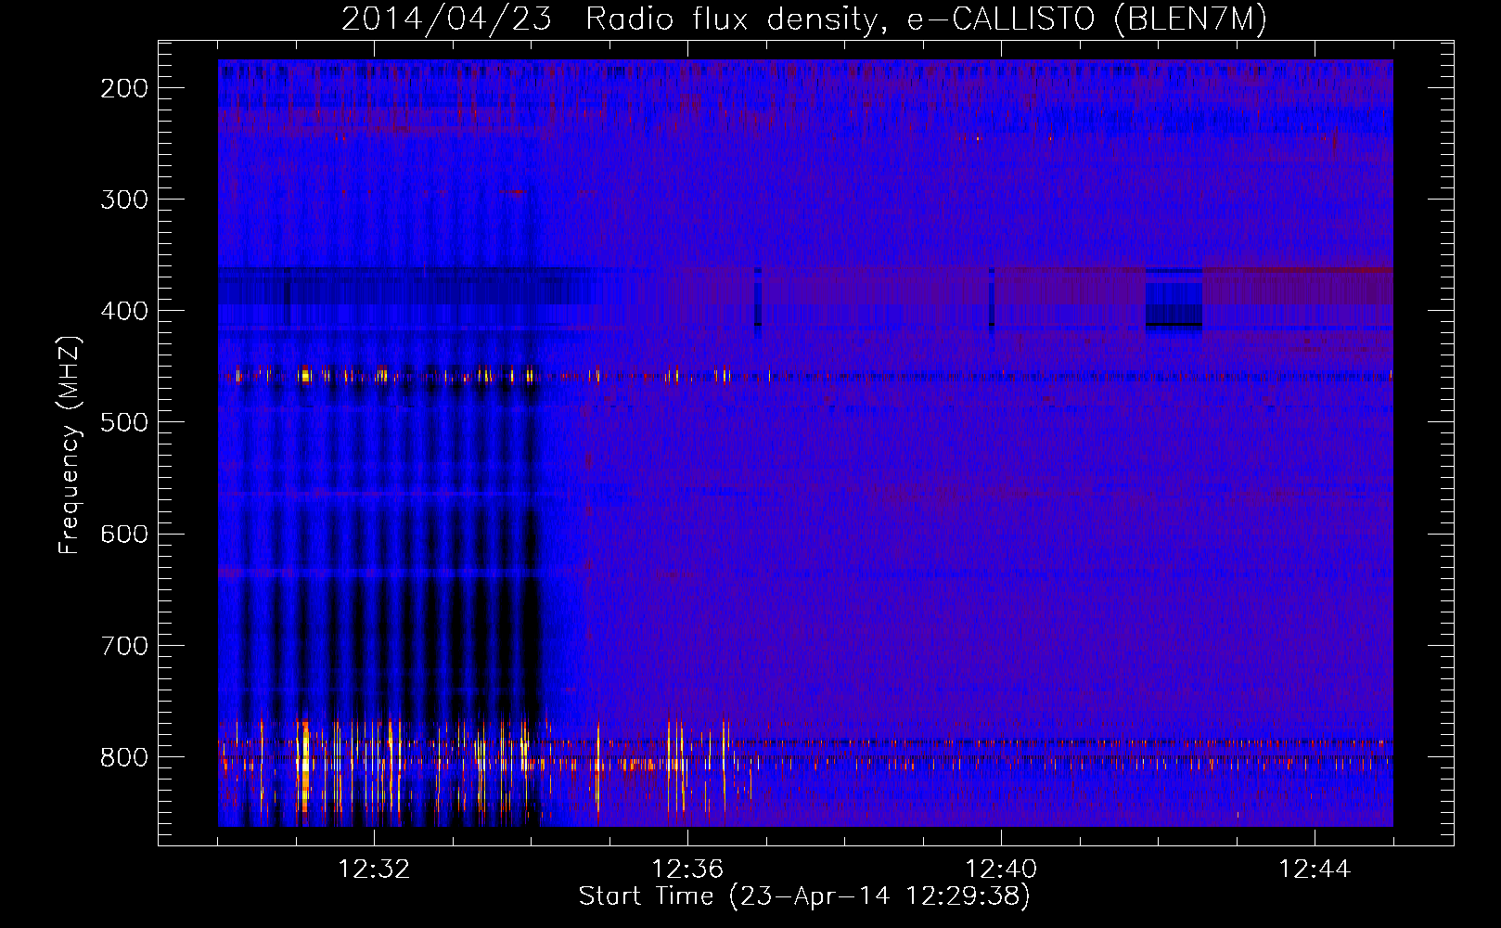Screen dimensions: 1501x928
Task: Click the "700" frequency tick label
Action: click(124, 645)
